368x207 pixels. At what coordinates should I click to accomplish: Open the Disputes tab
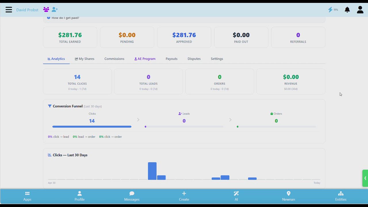[194, 59]
